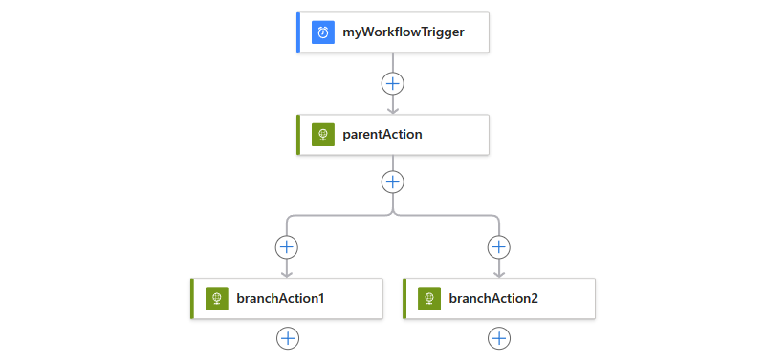Add a new step below branchAction2
Image resolution: width=765 pixels, height=363 pixels.
point(499,338)
